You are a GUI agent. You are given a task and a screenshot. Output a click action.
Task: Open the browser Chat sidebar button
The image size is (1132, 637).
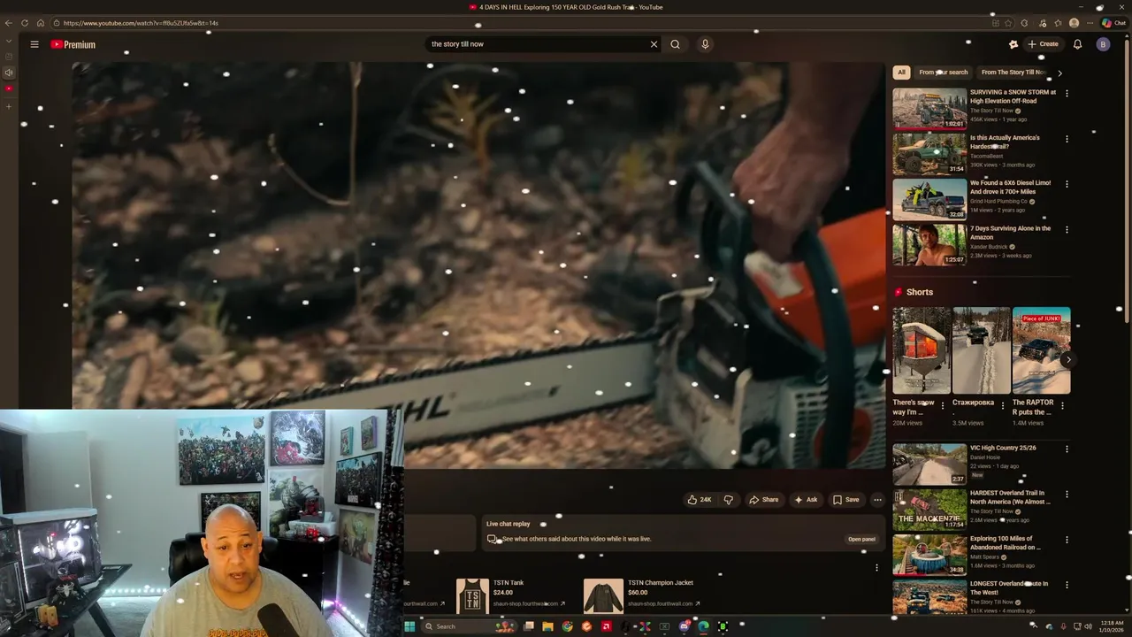pyautogui.click(x=1113, y=23)
